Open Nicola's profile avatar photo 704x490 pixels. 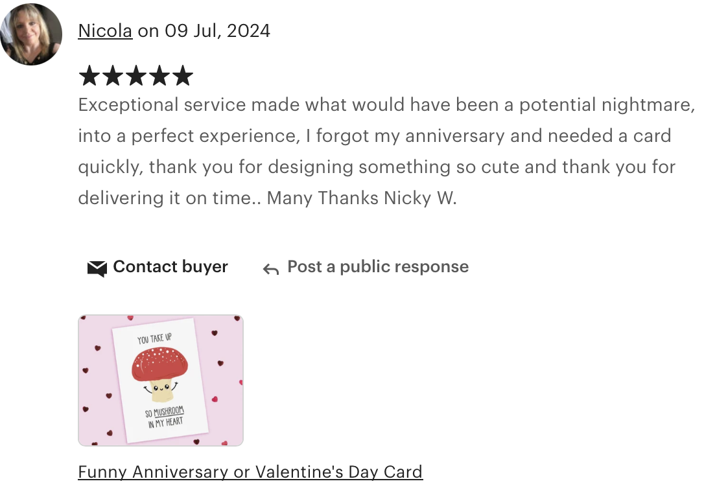point(31,34)
